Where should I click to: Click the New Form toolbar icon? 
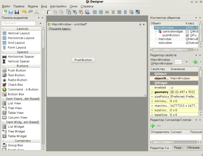4,12
